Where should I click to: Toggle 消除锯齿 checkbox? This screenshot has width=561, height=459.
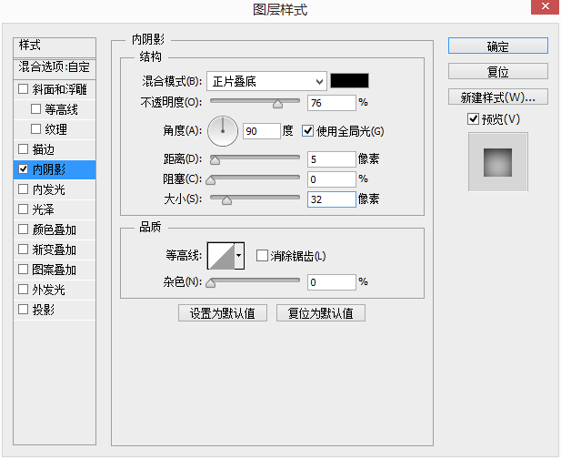262,256
